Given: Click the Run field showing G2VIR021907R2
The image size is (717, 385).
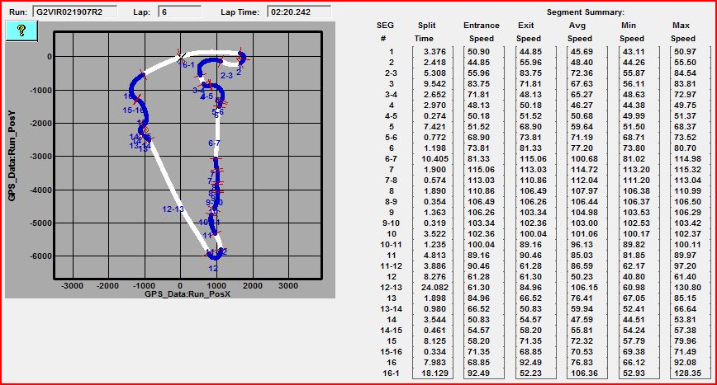Looking at the screenshot, I should (x=74, y=12).
